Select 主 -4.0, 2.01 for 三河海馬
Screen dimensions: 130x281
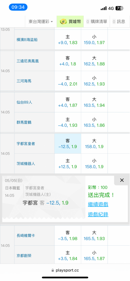click(x=68, y=81)
